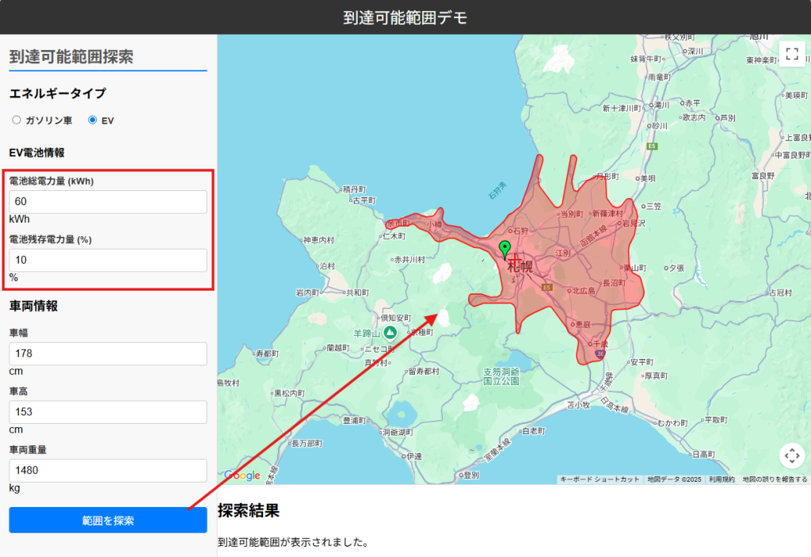The image size is (811, 557).
Task: Click the 苫小牧 label on map
Action: pos(578,405)
